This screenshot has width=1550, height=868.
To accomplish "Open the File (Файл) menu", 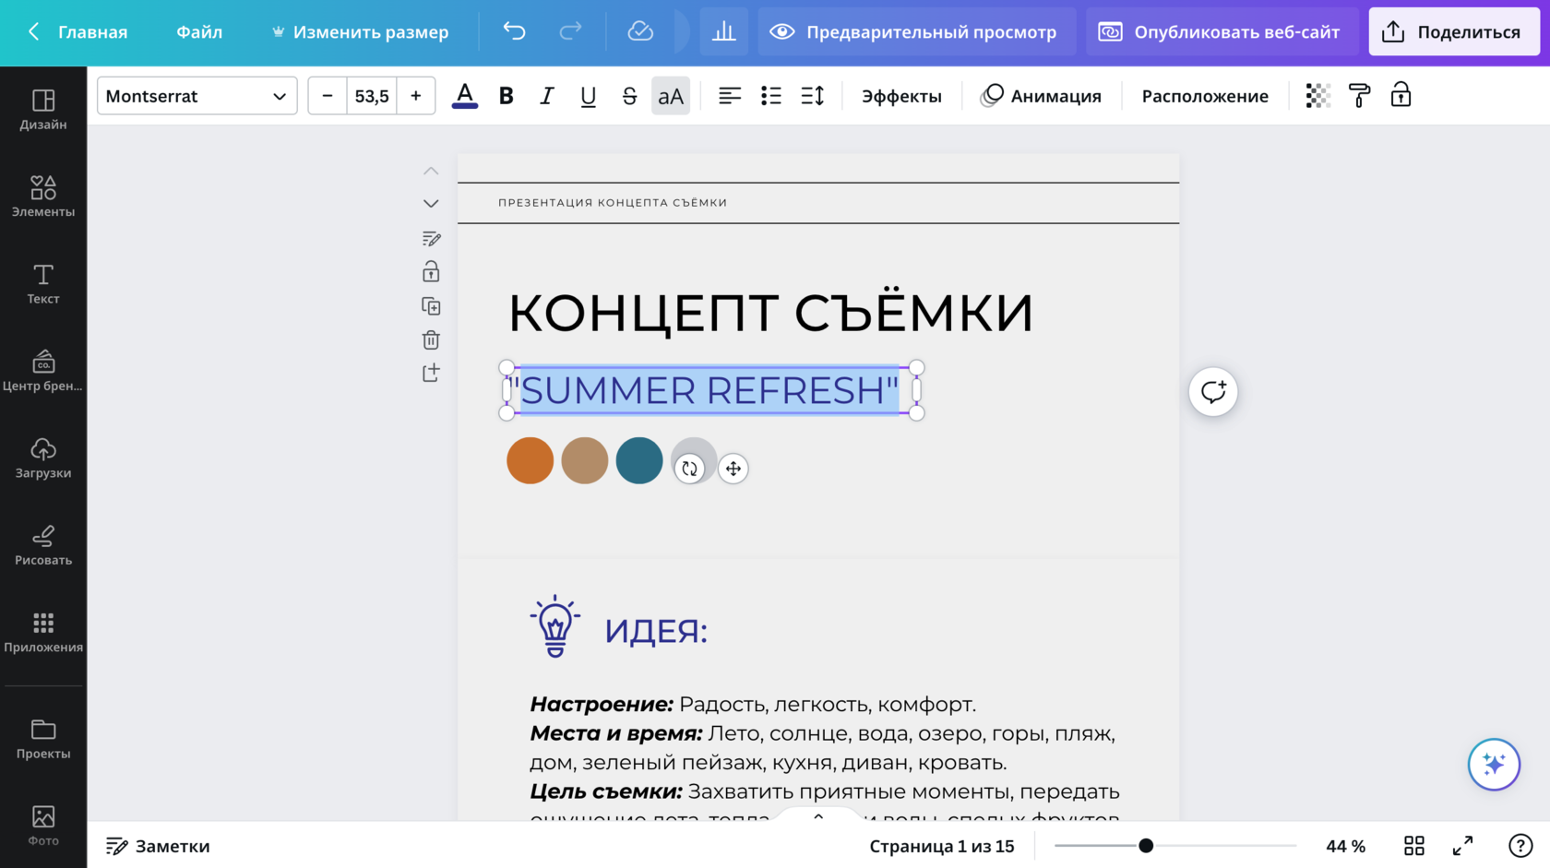I will click(x=199, y=32).
